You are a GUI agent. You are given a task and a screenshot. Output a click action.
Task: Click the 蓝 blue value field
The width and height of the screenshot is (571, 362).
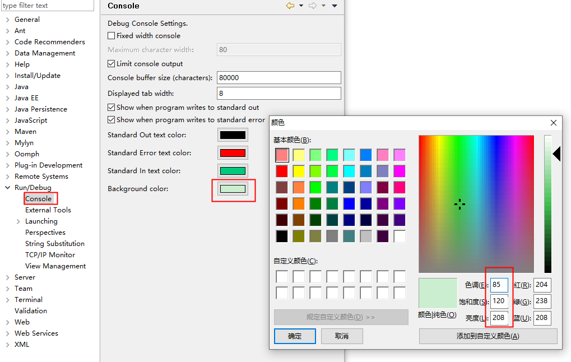(x=542, y=318)
